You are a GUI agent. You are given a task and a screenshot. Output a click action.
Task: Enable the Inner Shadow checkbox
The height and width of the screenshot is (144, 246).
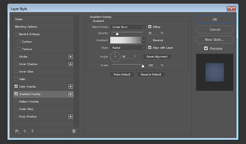[x=16, y=64]
